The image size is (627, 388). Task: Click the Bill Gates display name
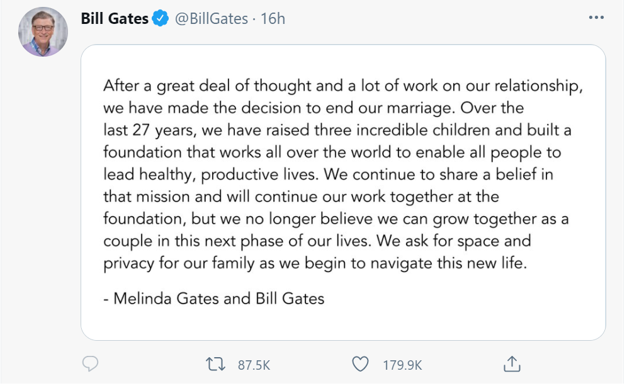point(115,19)
